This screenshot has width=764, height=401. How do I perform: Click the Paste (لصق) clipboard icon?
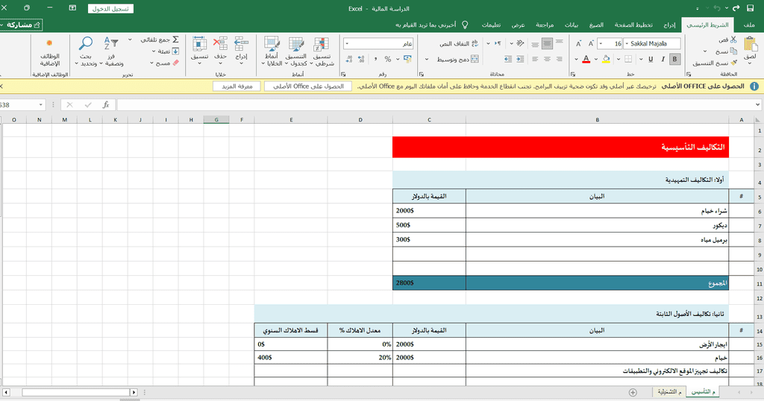749,45
